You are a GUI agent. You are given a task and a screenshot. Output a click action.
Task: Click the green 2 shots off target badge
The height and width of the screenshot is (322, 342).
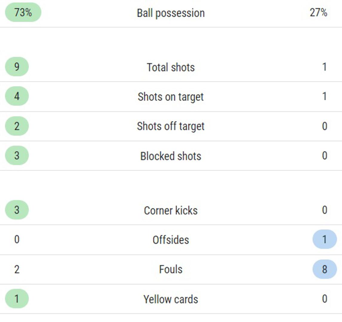pos(17,126)
